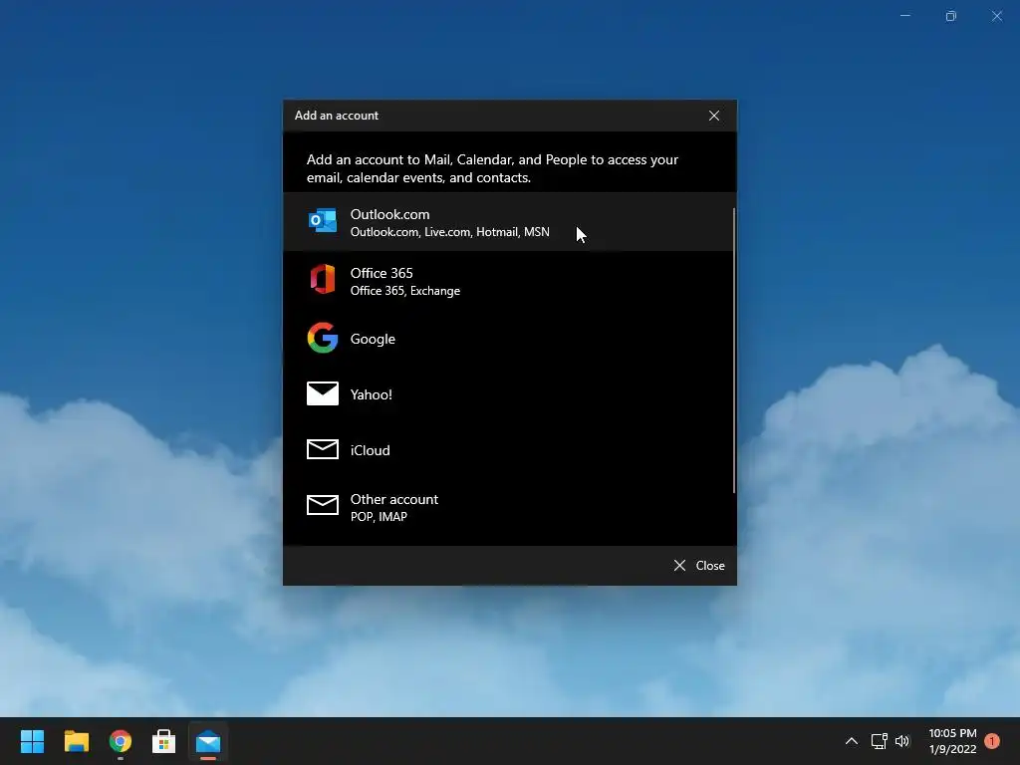Restore down the Mail app window
The width and height of the screenshot is (1020, 765).
(951, 16)
